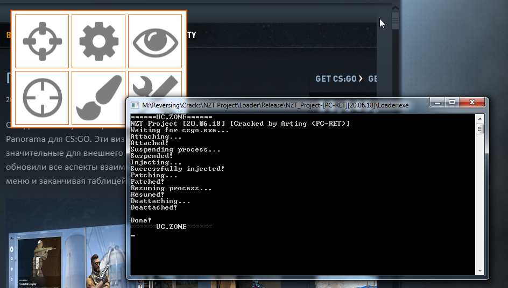Image resolution: width=508 pixels, height=288 pixels.
Task: Minimize the Loader.exe console window
Action: point(438,103)
